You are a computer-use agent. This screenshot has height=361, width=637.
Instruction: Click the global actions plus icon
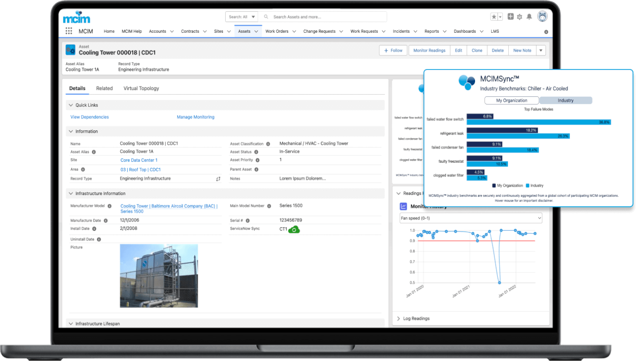(511, 16)
